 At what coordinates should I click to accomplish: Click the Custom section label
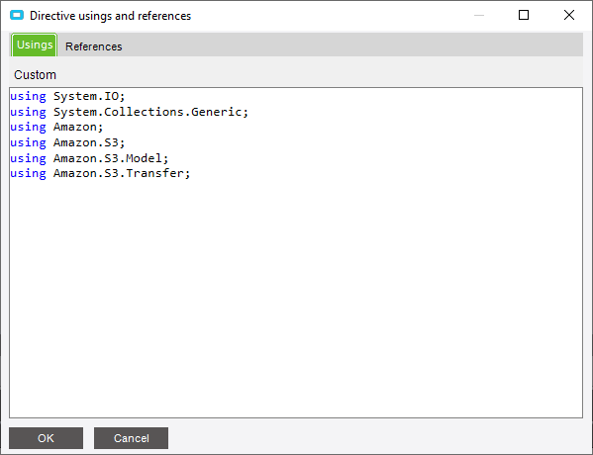point(35,75)
